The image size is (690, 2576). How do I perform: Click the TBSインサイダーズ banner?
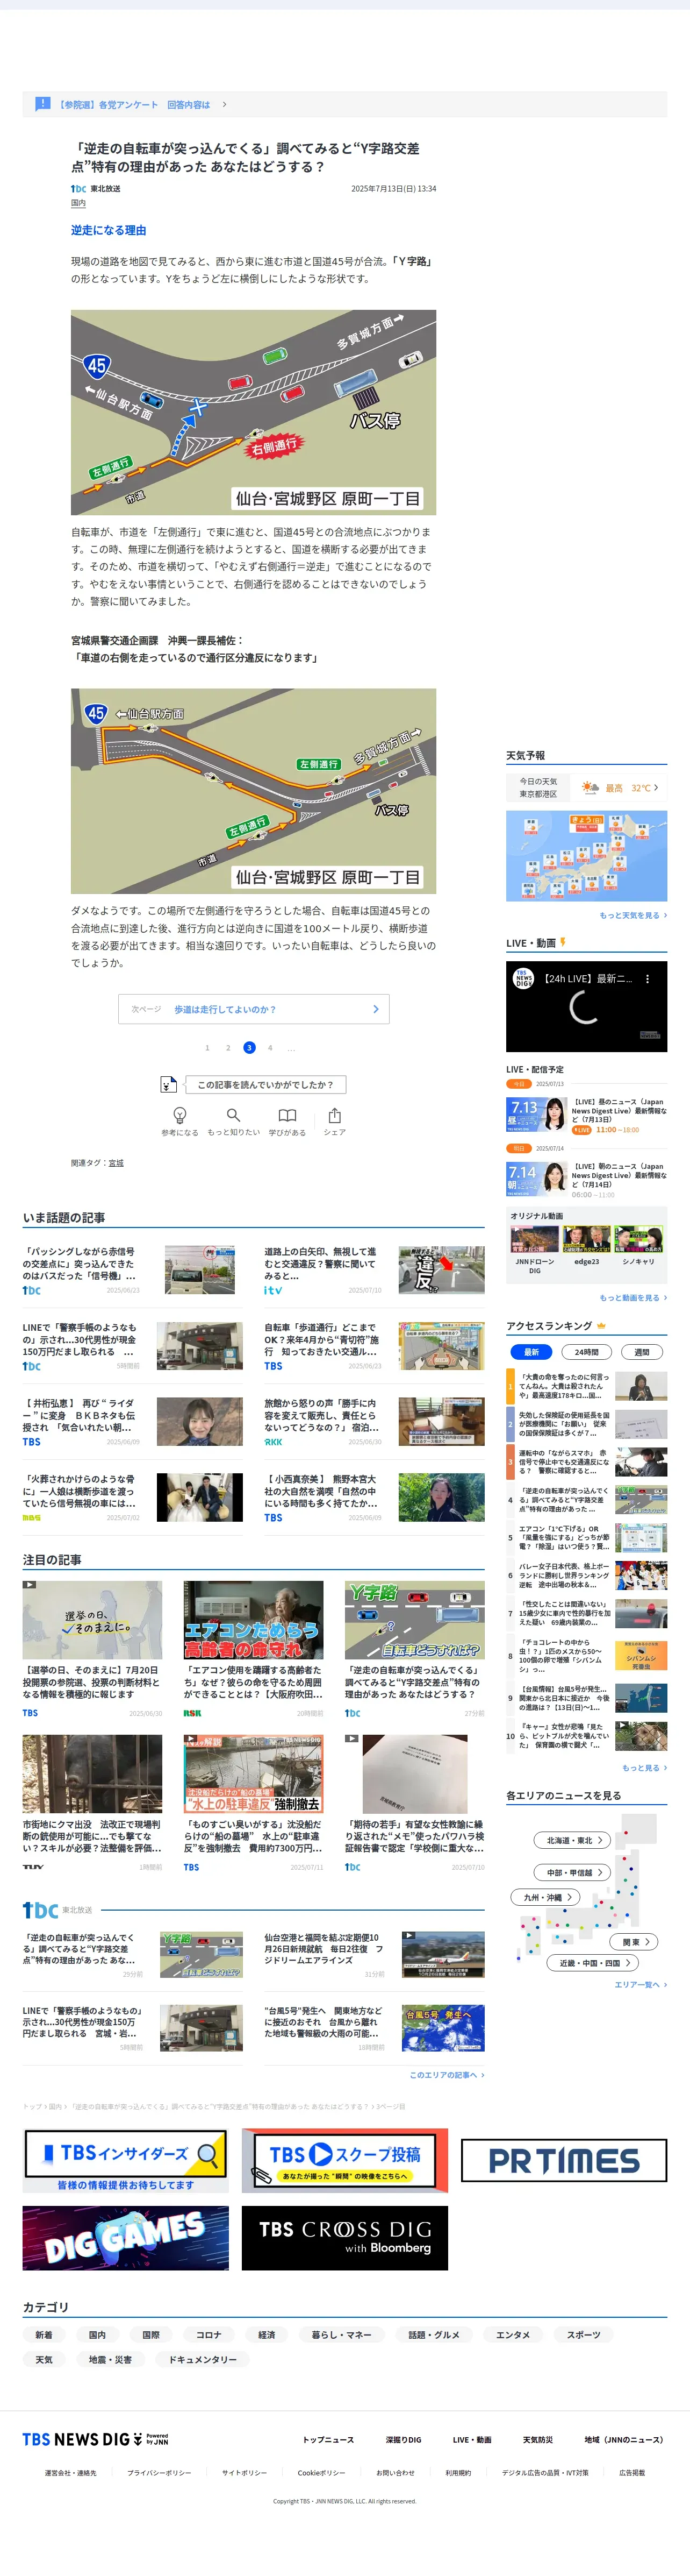point(126,2160)
